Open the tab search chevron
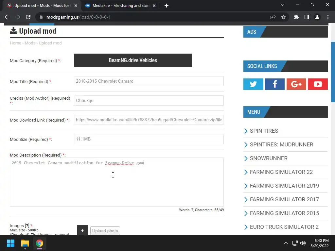This screenshot has height=251, width=335. coord(282,5)
